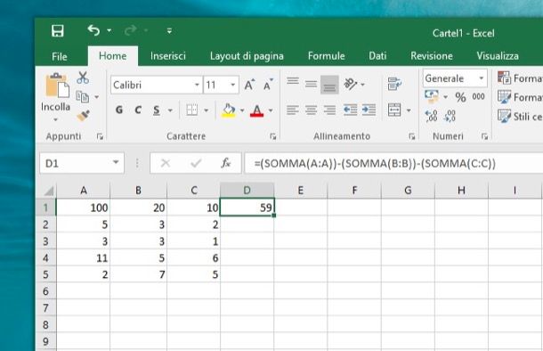This screenshot has width=543, height=351.
Task: Decrease cell indent
Action: click(x=350, y=110)
